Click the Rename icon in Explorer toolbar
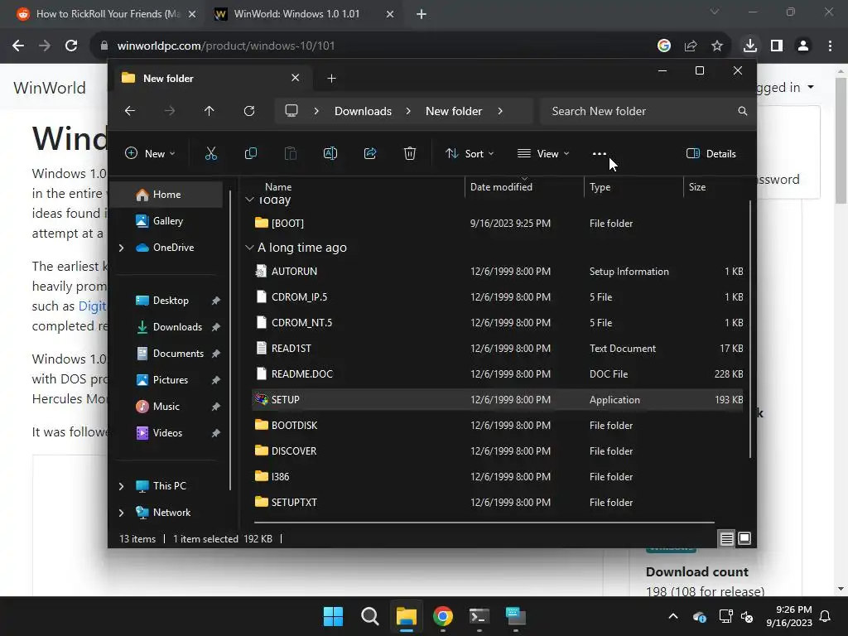Screen dimensions: 848x636 [x=330, y=153]
